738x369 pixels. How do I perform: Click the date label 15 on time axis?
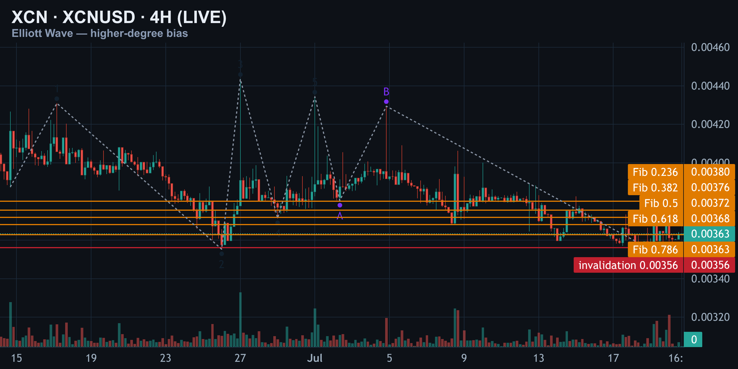[x=16, y=358]
